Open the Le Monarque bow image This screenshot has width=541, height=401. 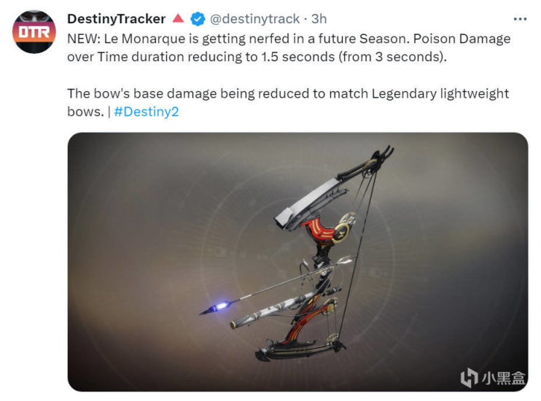pos(297,262)
